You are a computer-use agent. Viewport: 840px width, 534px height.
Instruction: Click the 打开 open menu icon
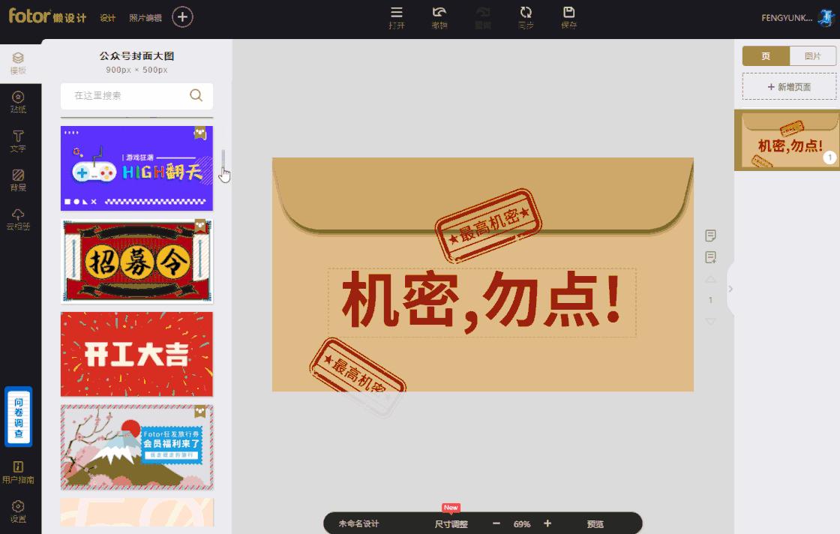point(397,18)
